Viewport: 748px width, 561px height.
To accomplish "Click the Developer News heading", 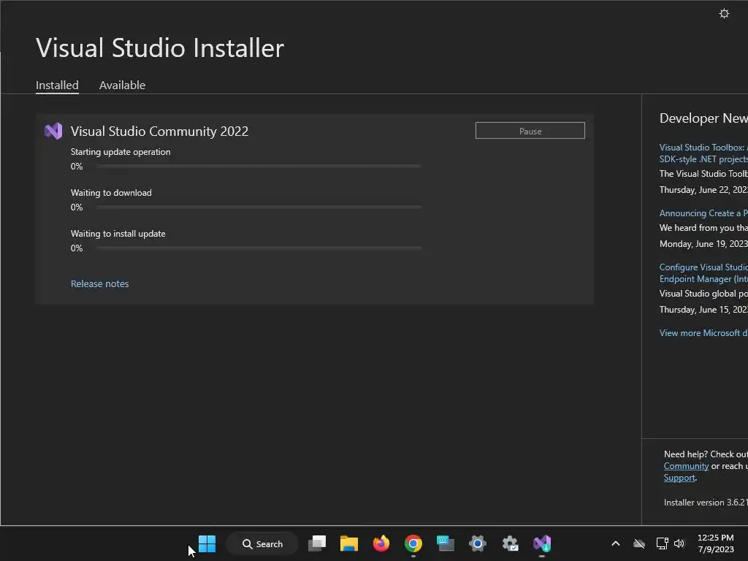I will pyautogui.click(x=703, y=118).
